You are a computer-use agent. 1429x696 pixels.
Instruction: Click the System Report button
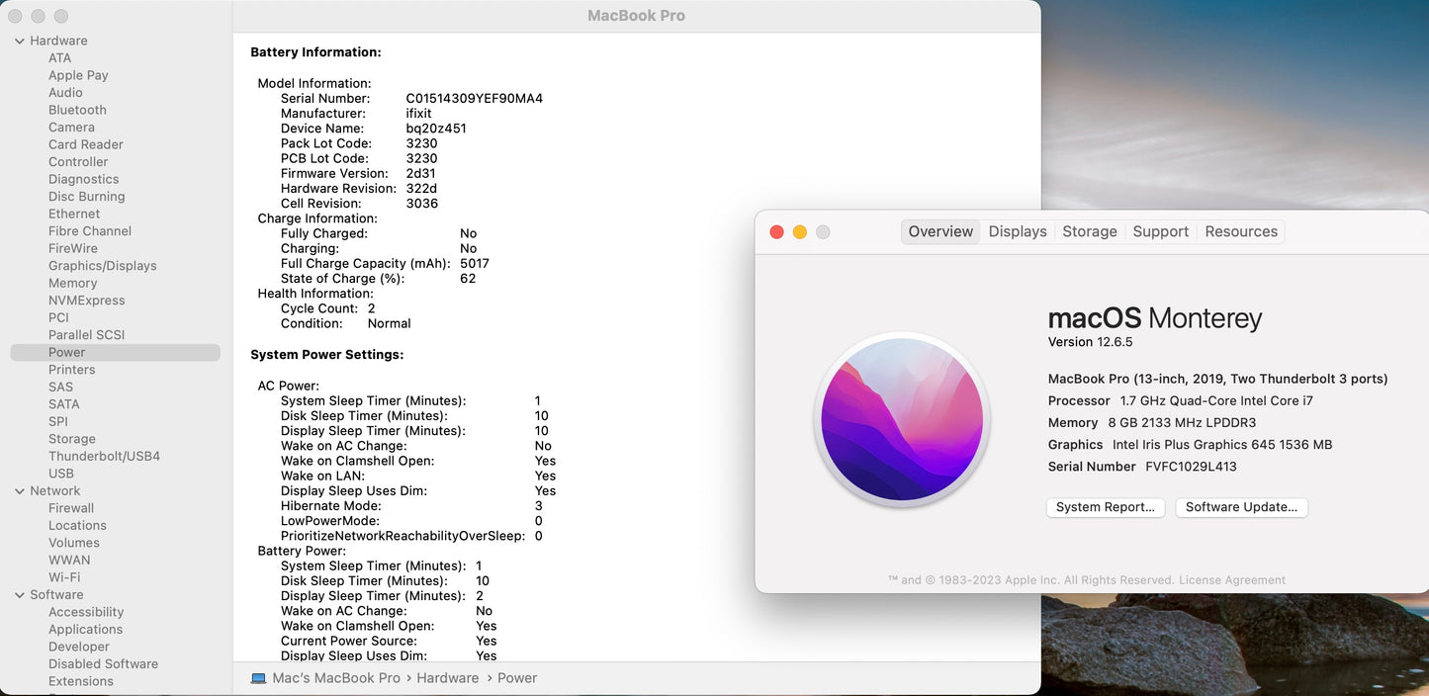(x=1105, y=507)
